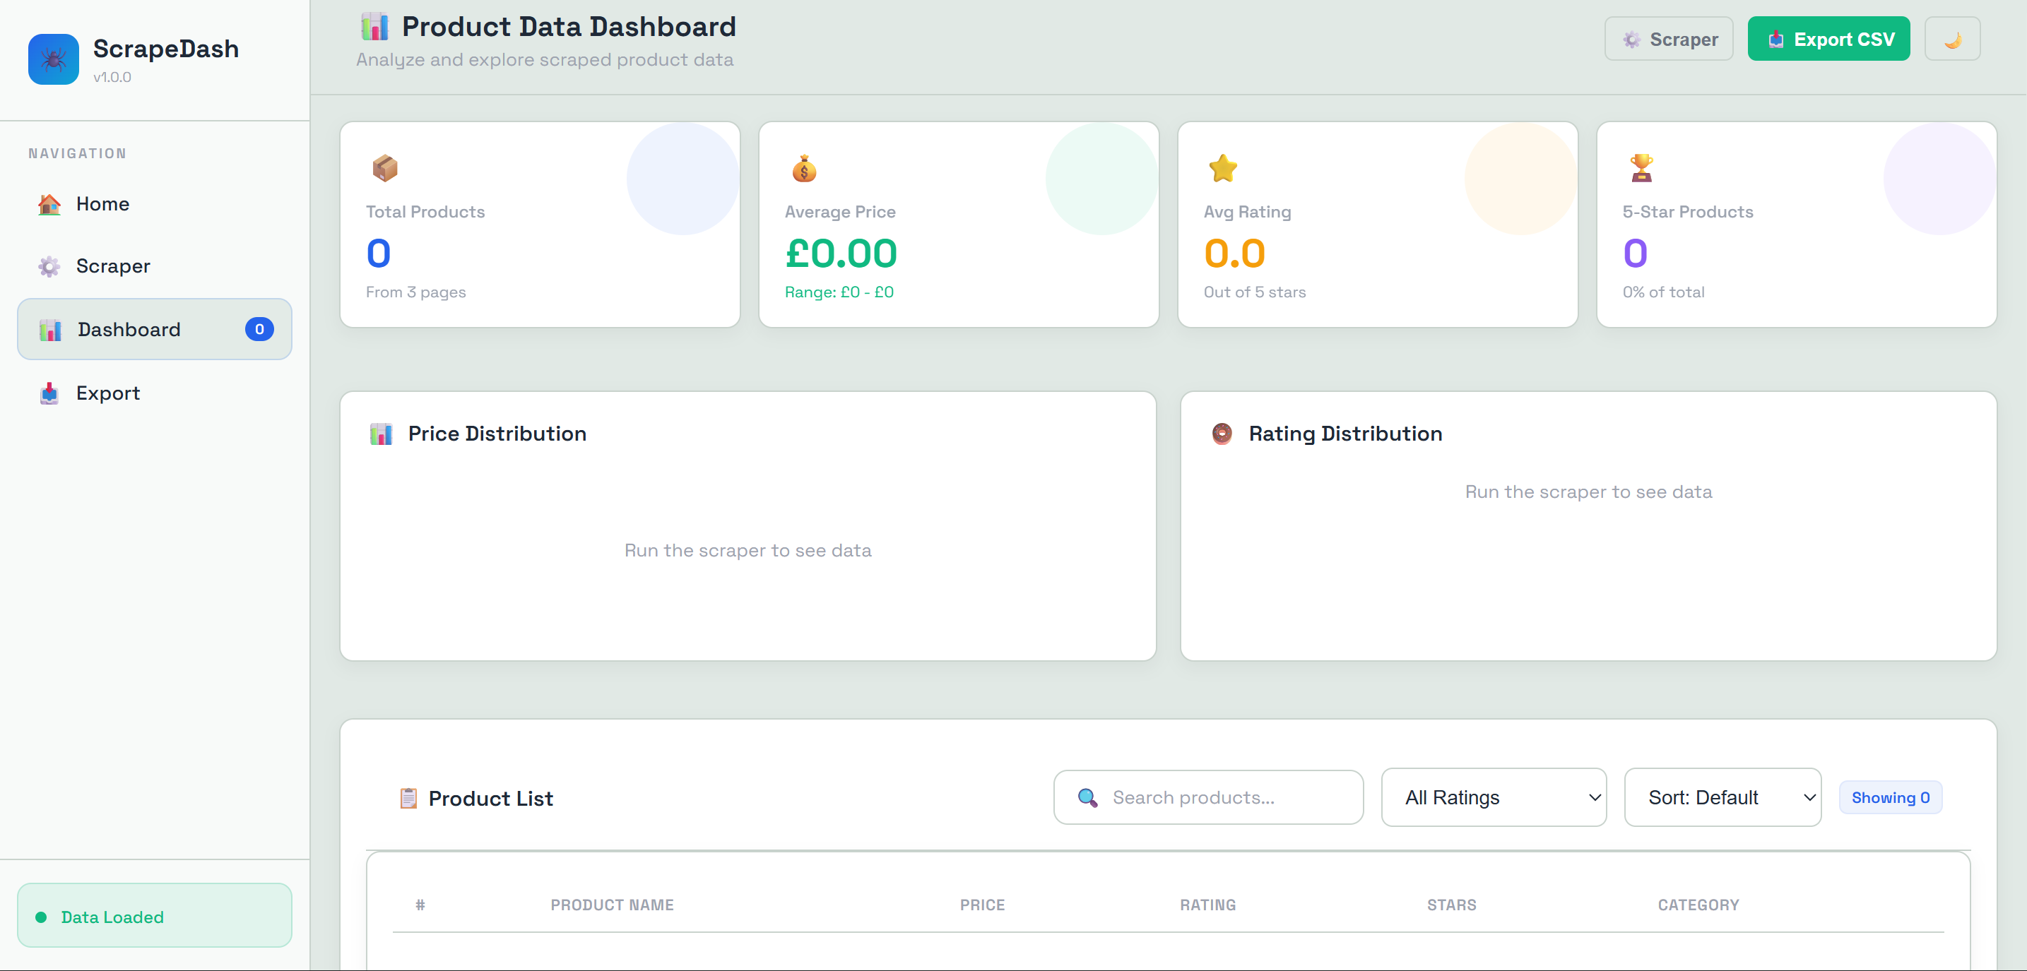Click the Export download icon in sidebar
This screenshot has height=971, width=2027.
coord(49,393)
